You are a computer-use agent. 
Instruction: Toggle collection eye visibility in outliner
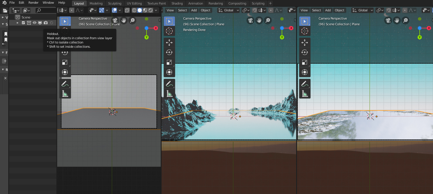(x=35, y=23)
